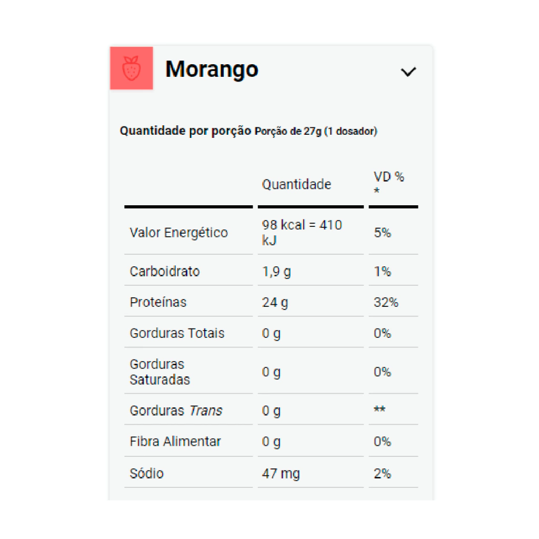Click the double asterisk in Trans row

tap(380, 410)
